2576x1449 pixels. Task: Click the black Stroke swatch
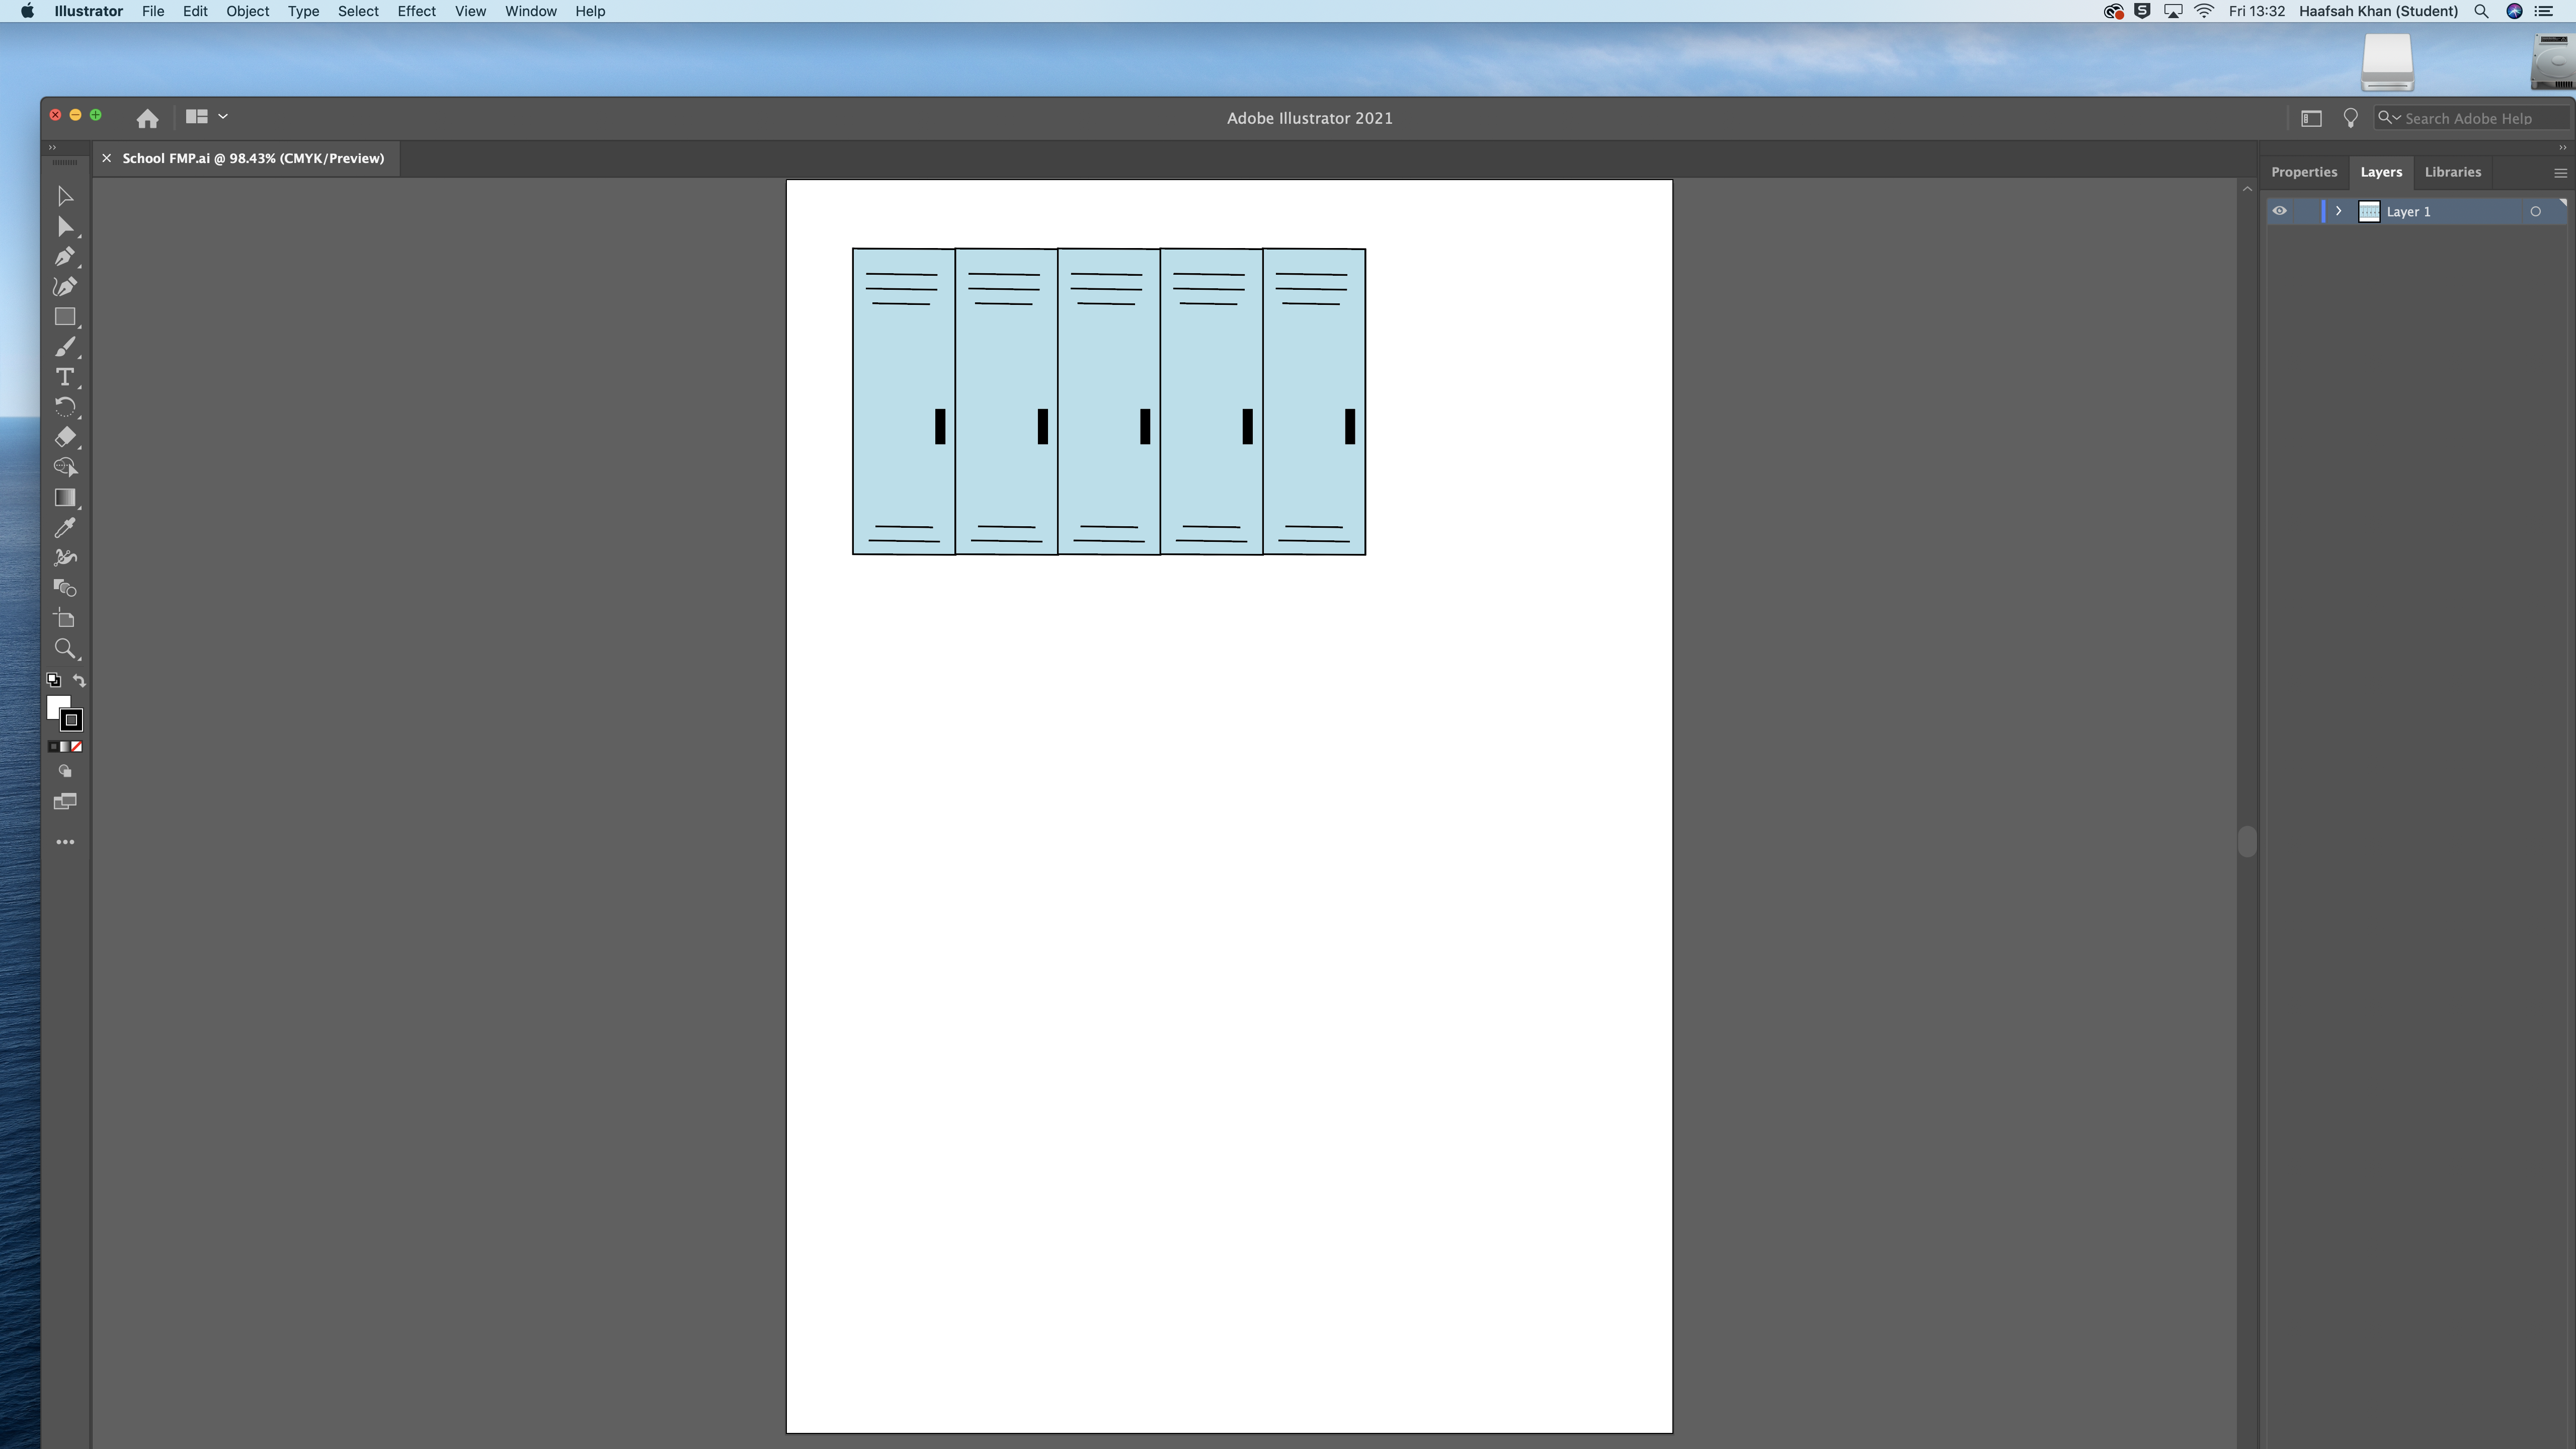click(72, 720)
